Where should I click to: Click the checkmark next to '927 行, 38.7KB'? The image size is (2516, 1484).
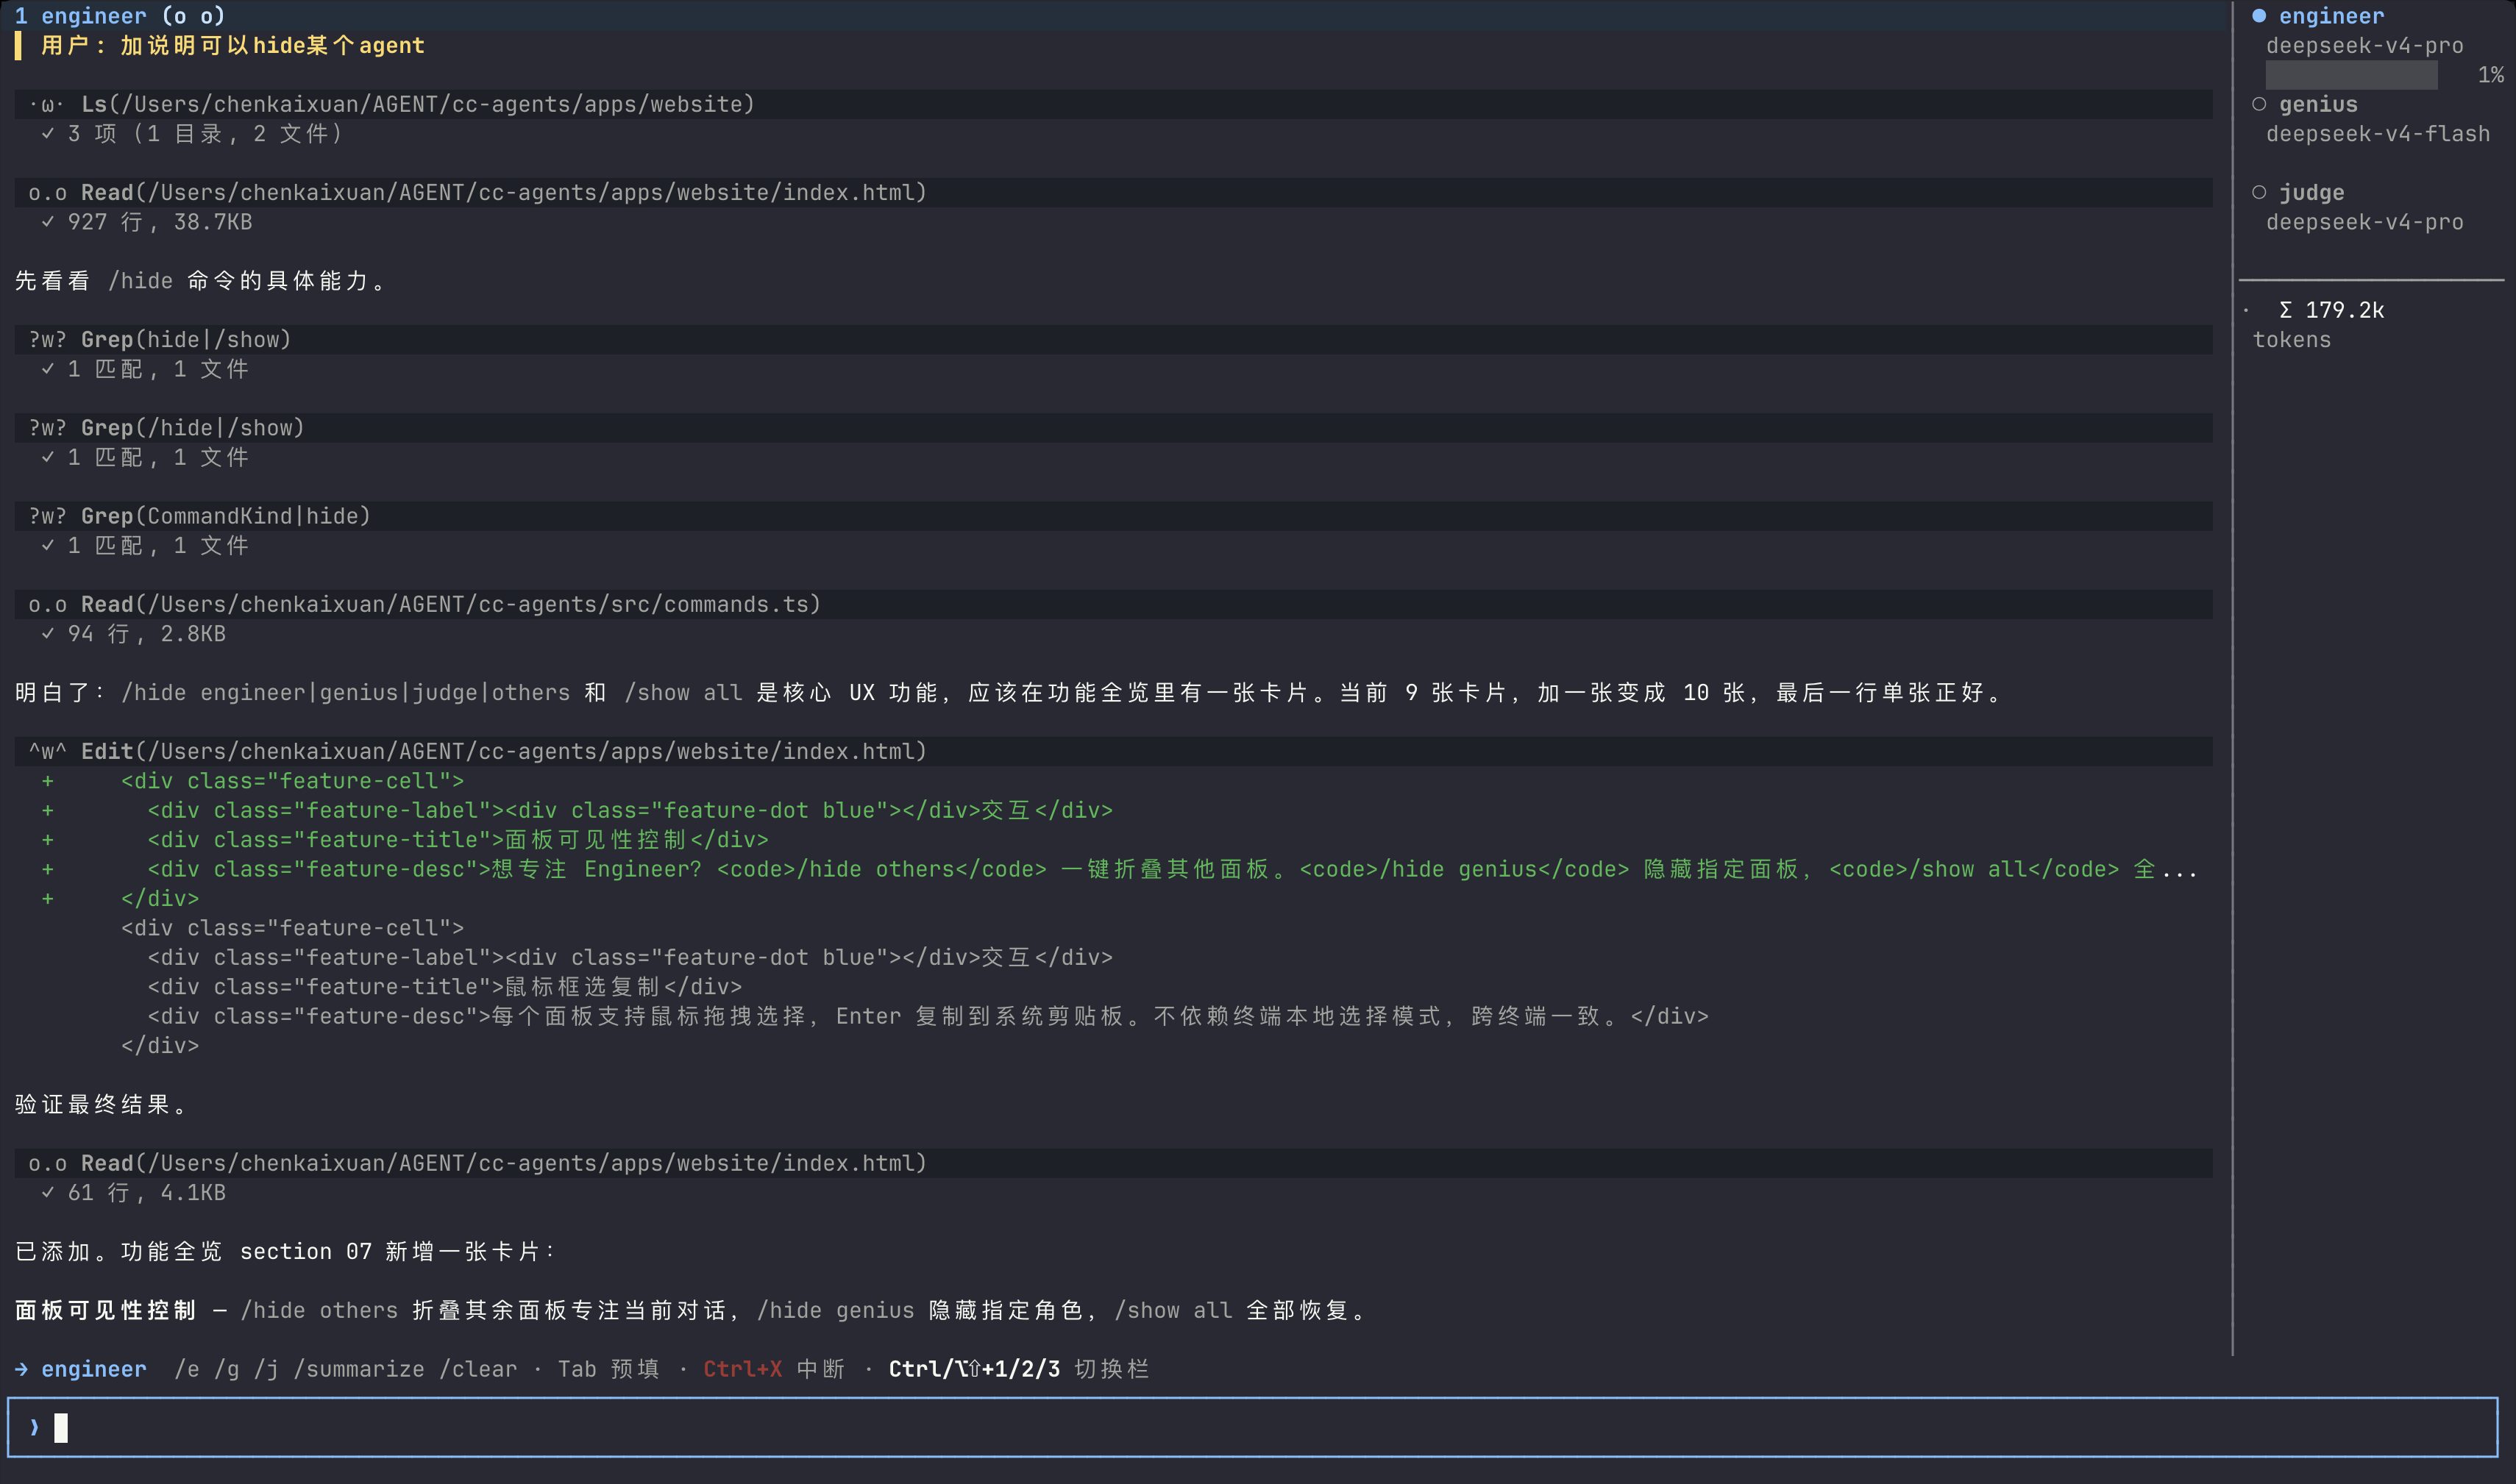[x=48, y=222]
